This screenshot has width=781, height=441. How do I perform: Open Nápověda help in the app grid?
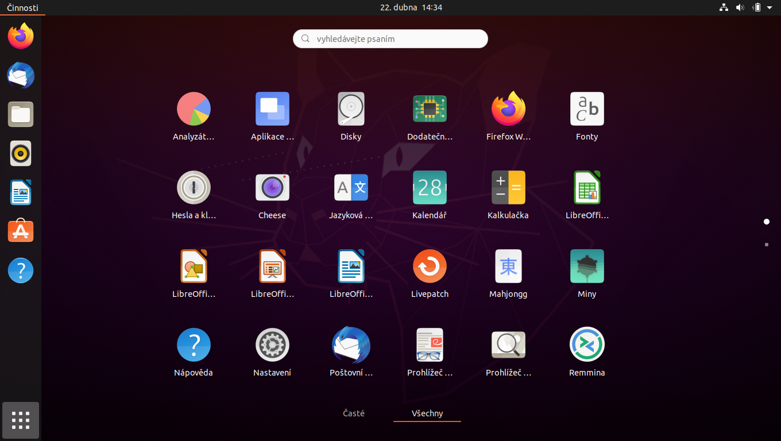[x=194, y=345]
